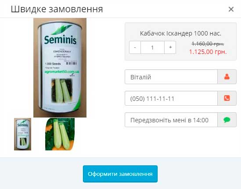Click the green chat bubble icon
The height and width of the screenshot is (189, 241).
point(227,120)
